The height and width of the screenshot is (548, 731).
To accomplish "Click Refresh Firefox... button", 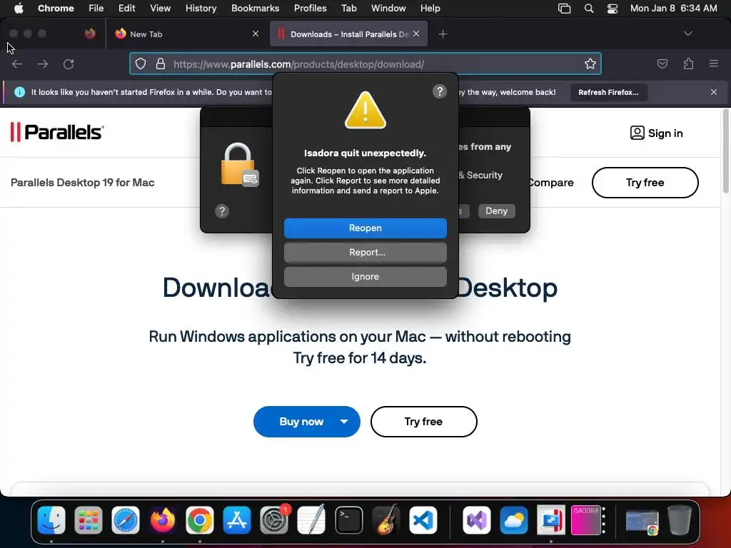I will [x=608, y=92].
